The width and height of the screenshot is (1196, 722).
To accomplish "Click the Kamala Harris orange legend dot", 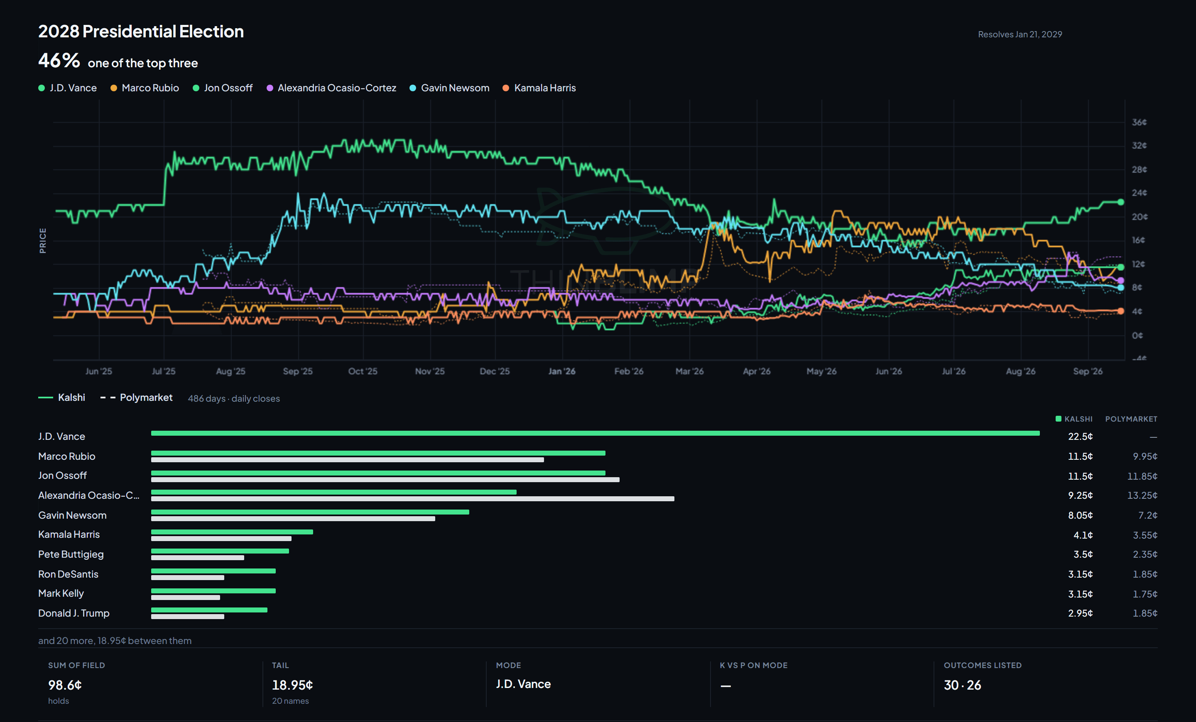I will [x=506, y=88].
